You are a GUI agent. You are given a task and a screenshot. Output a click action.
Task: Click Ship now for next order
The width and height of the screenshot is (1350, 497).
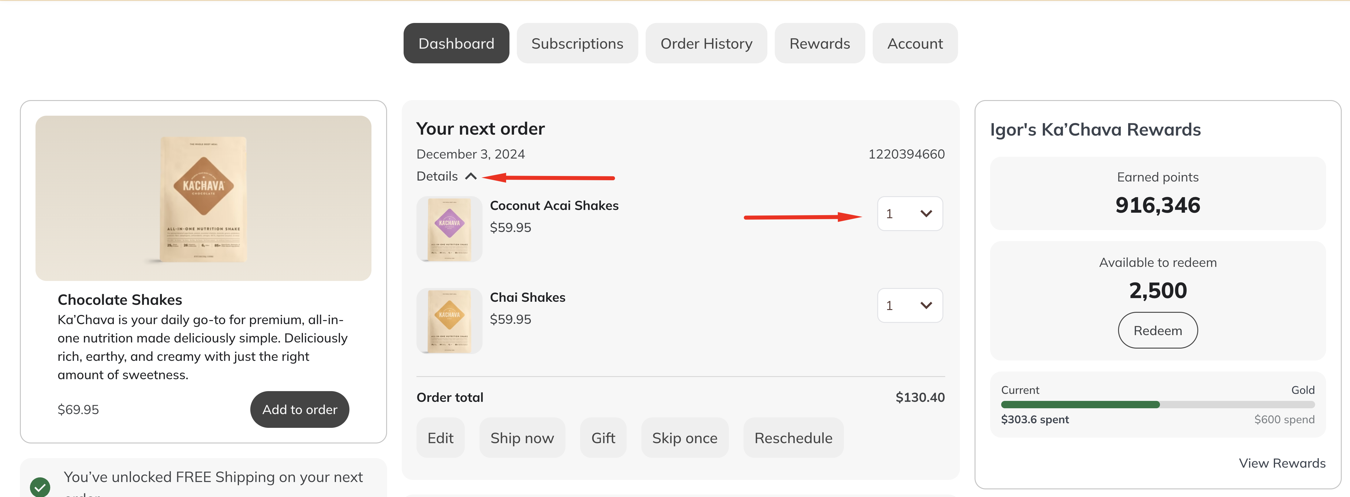(x=522, y=438)
